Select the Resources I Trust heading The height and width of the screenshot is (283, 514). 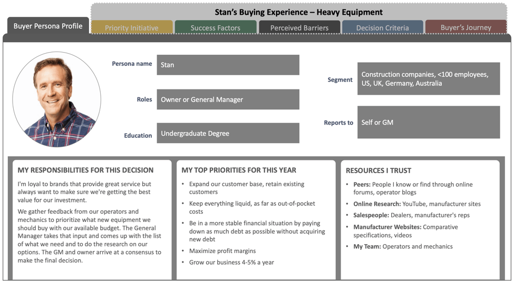[x=379, y=170]
